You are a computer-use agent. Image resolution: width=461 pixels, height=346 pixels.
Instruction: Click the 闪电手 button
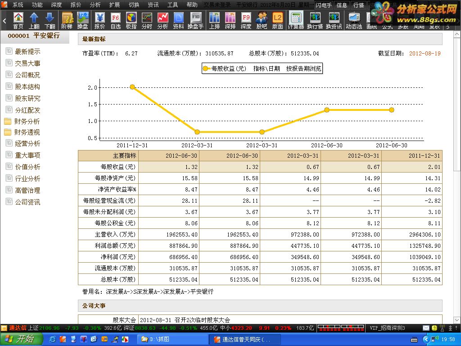coord(324,5)
